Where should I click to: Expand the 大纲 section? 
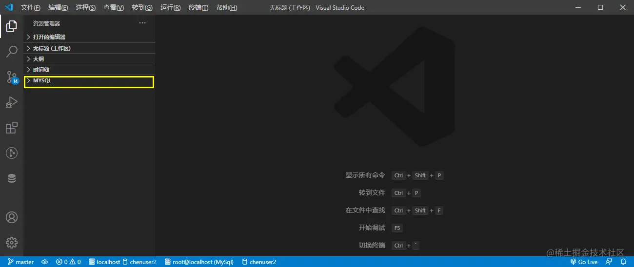[90, 59]
